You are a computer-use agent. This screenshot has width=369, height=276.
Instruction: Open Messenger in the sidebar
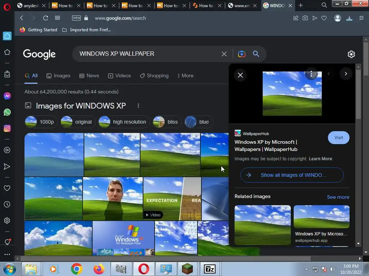pyautogui.click(x=7, y=96)
